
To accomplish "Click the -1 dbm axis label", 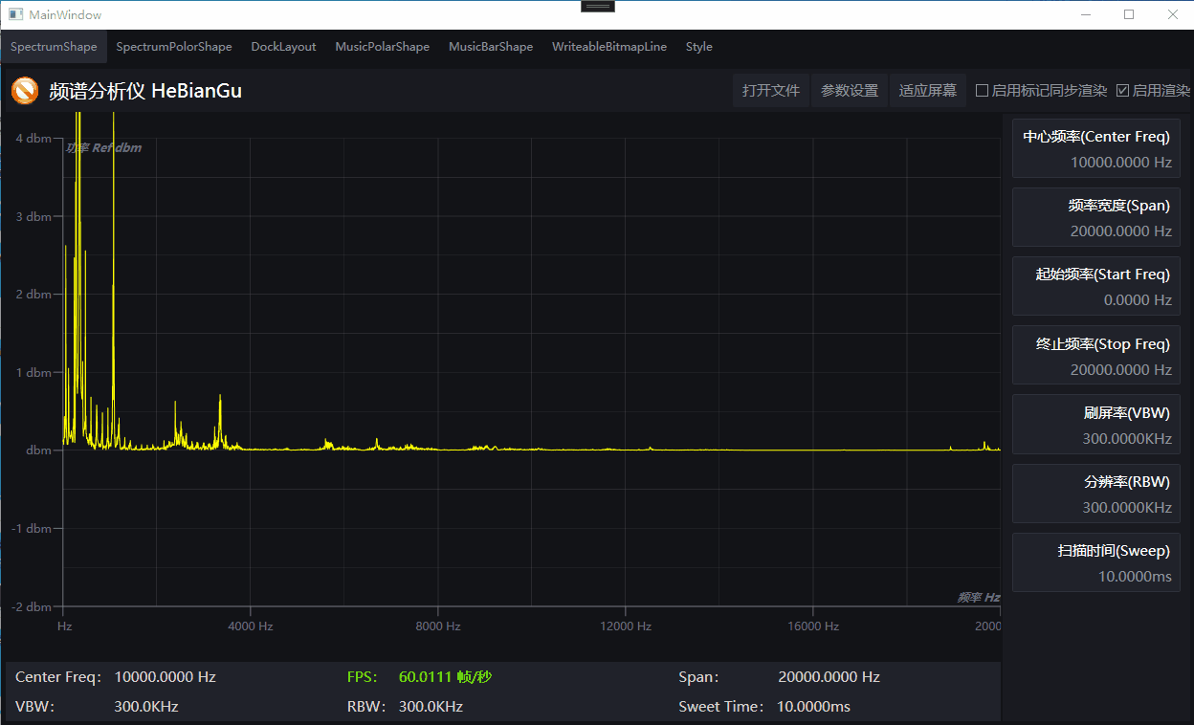I will tap(32, 528).
